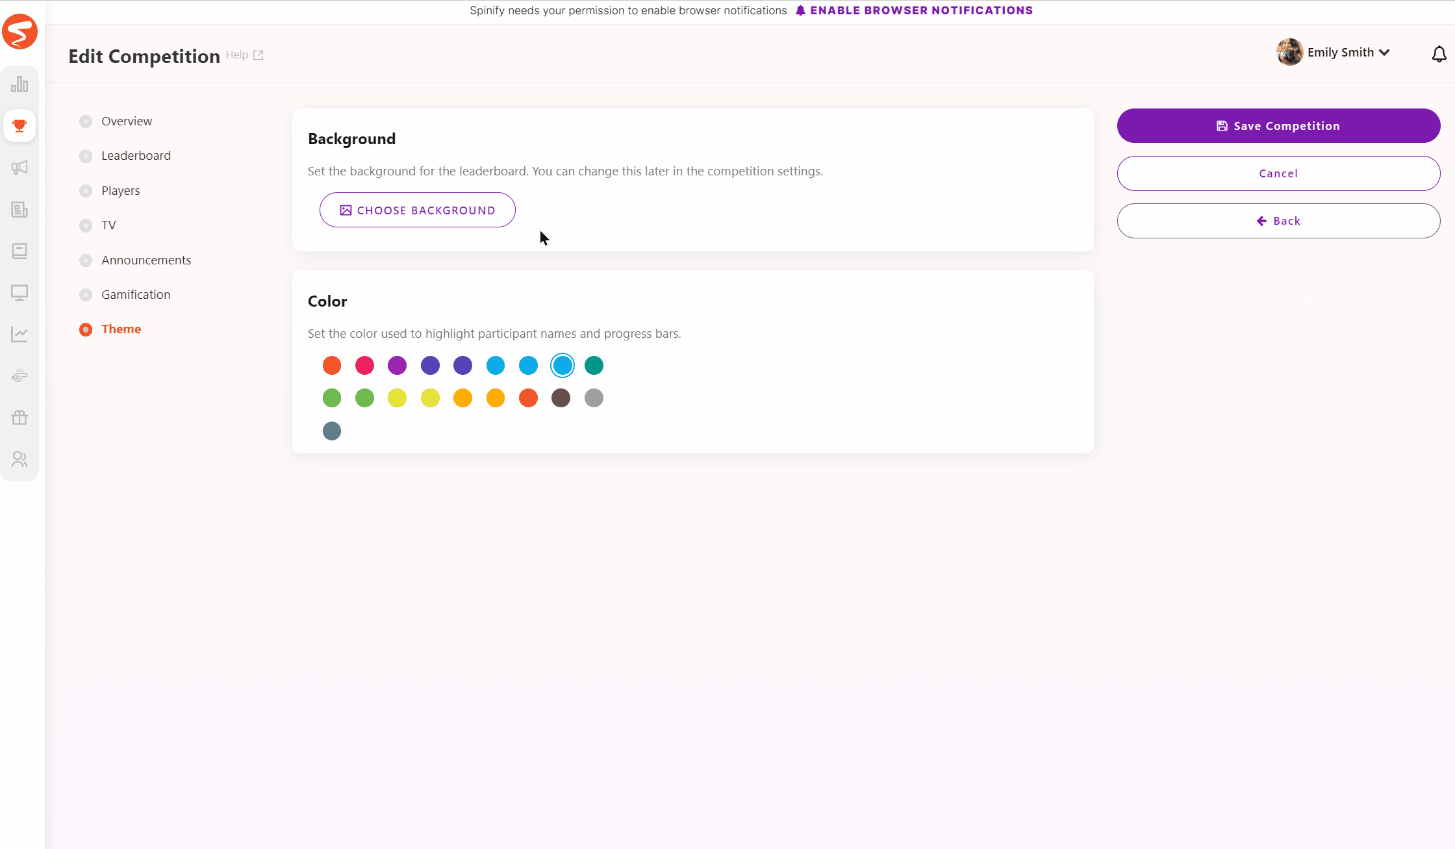Toggle the Overview step indicator circle

tap(86, 120)
